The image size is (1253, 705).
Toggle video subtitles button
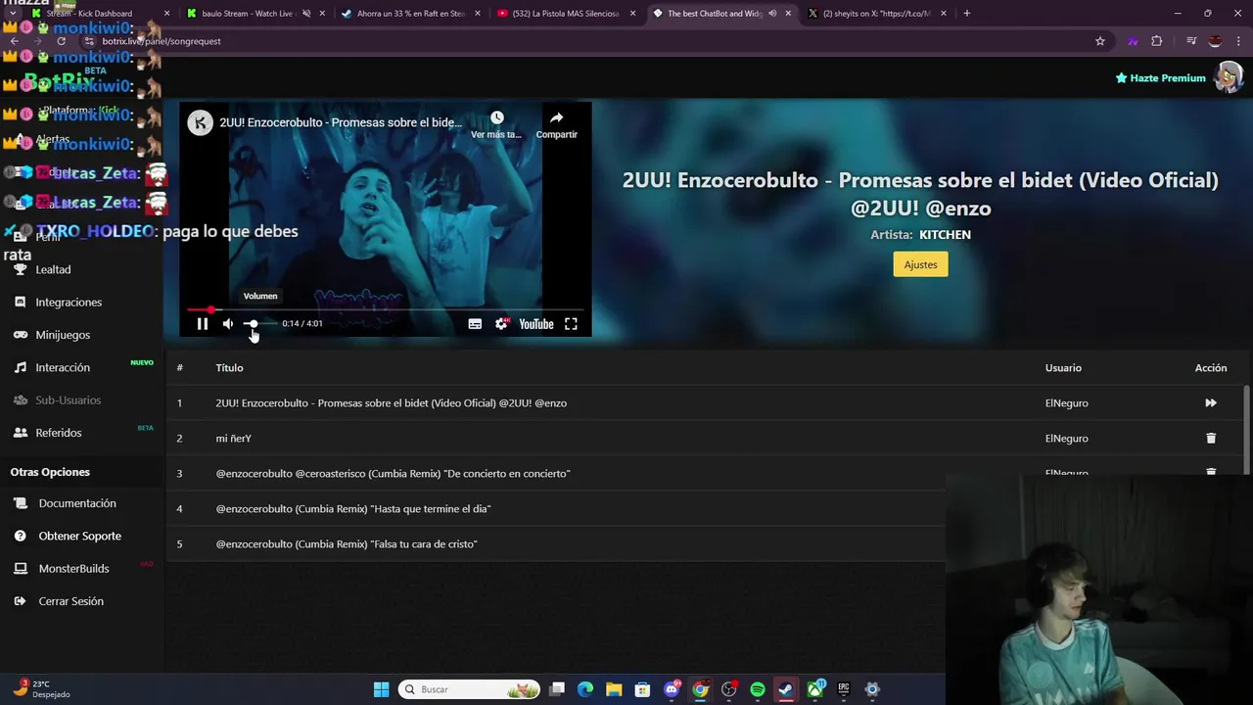point(475,324)
